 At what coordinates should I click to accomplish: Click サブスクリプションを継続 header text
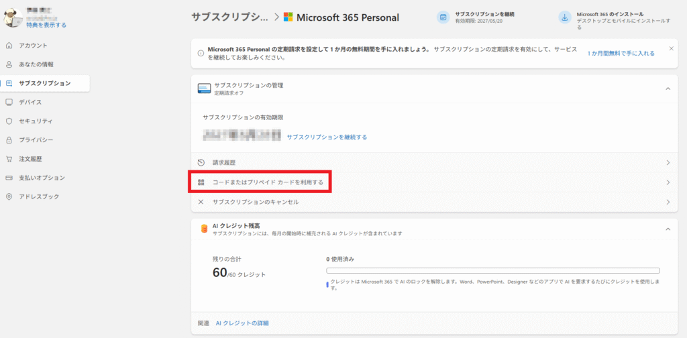pyautogui.click(x=484, y=14)
